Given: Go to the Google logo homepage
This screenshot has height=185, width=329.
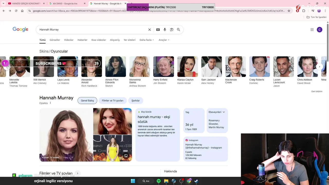Looking at the screenshot, I should coord(20,29).
